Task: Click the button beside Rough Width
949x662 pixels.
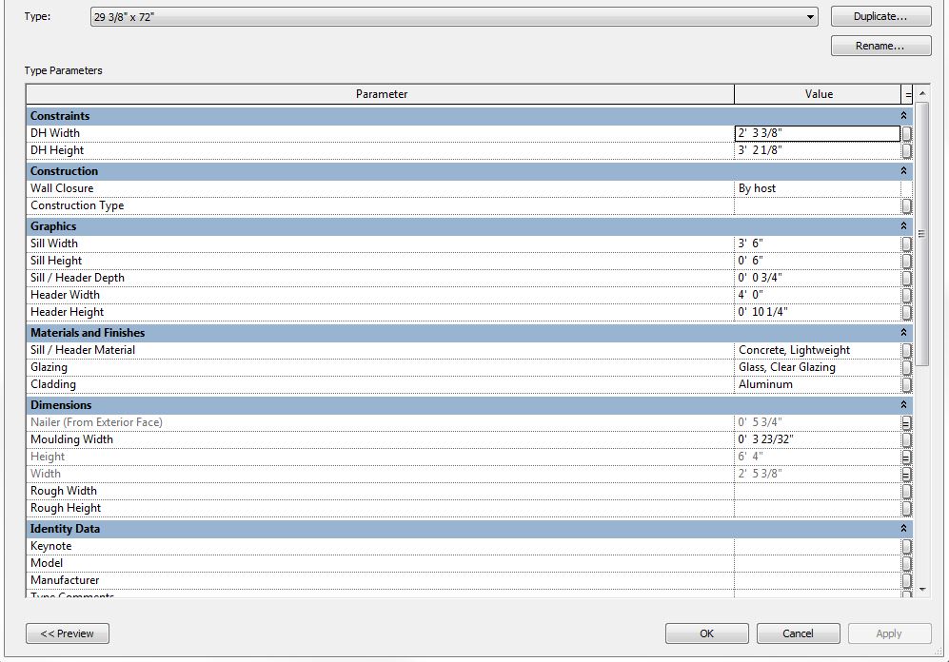Action: [906, 492]
